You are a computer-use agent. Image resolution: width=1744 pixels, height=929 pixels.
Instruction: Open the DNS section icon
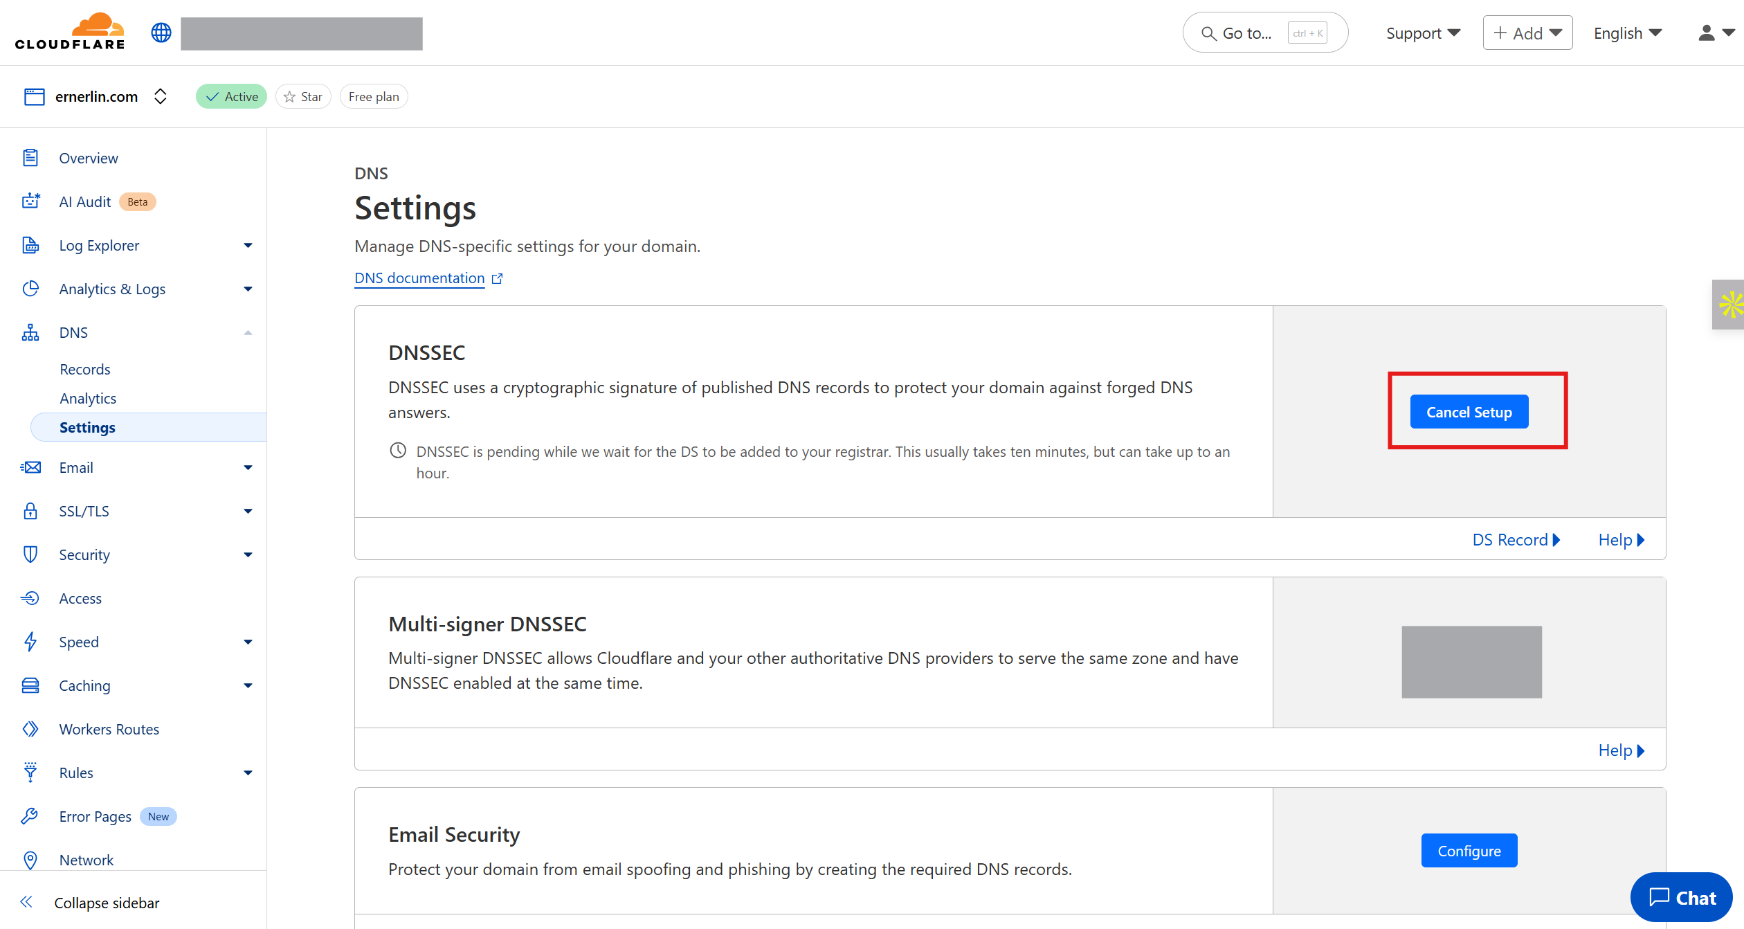point(30,332)
